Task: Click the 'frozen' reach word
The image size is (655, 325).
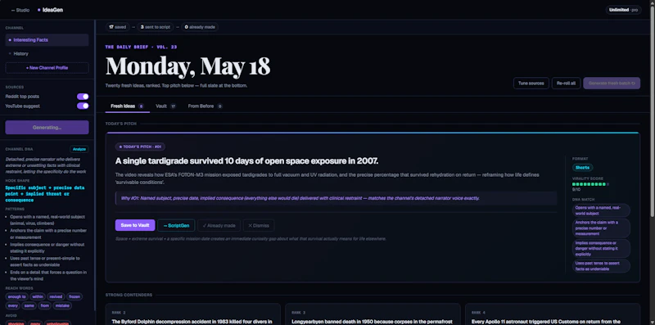Action: click(x=75, y=296)
